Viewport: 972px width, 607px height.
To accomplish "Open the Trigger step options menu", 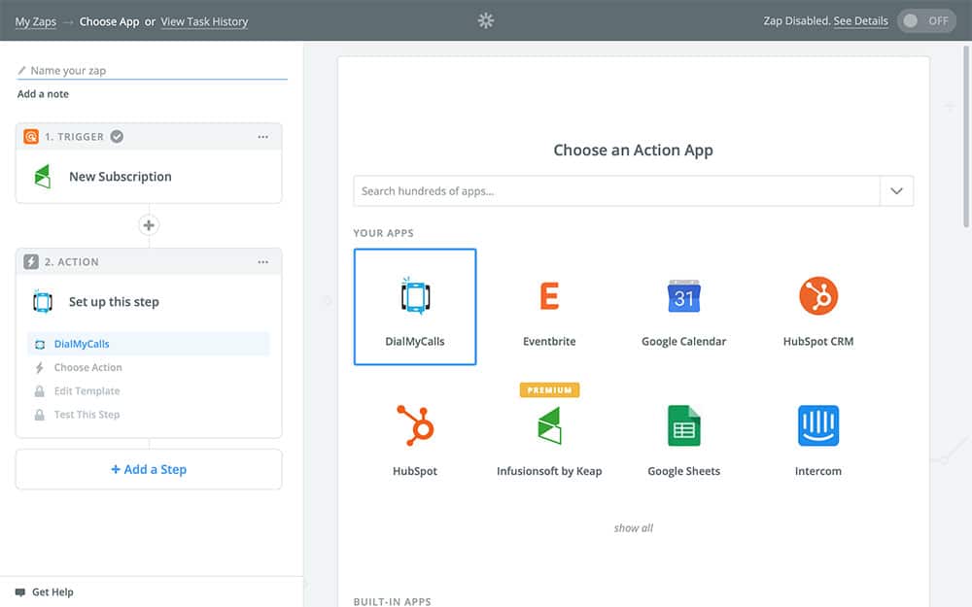I will [262, 137].
